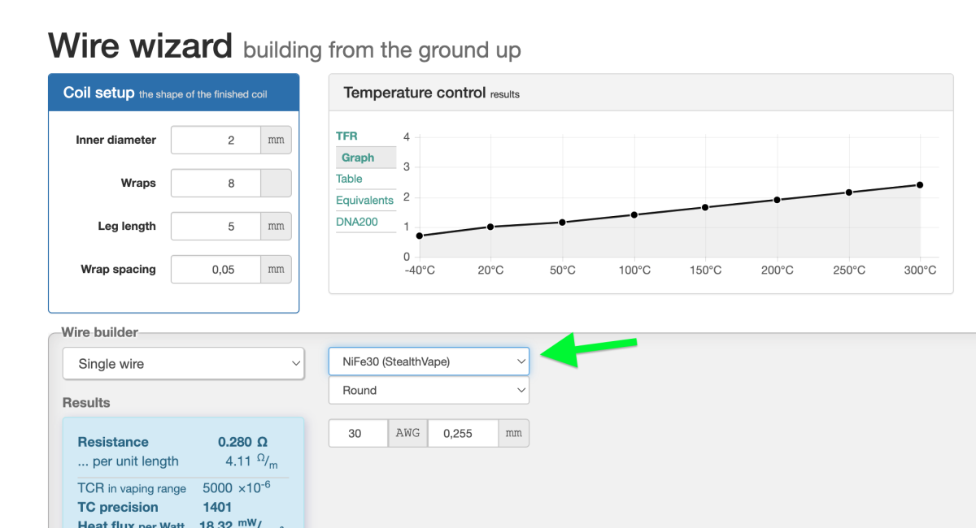Switch to the Graph tab
Screen dimensions: 976x528
pyautogui.click(x=365, y=158)
